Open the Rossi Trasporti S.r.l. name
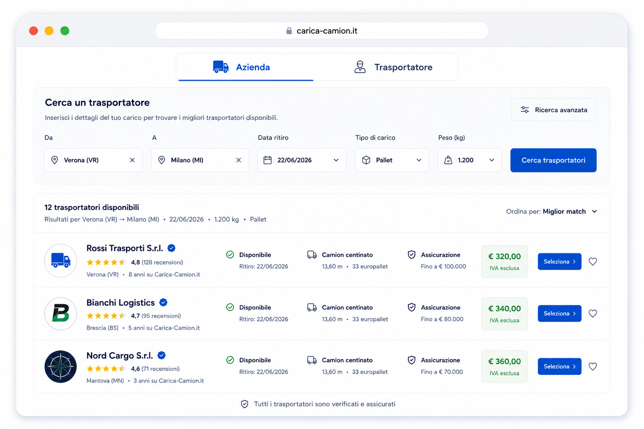 pos(125,248)
